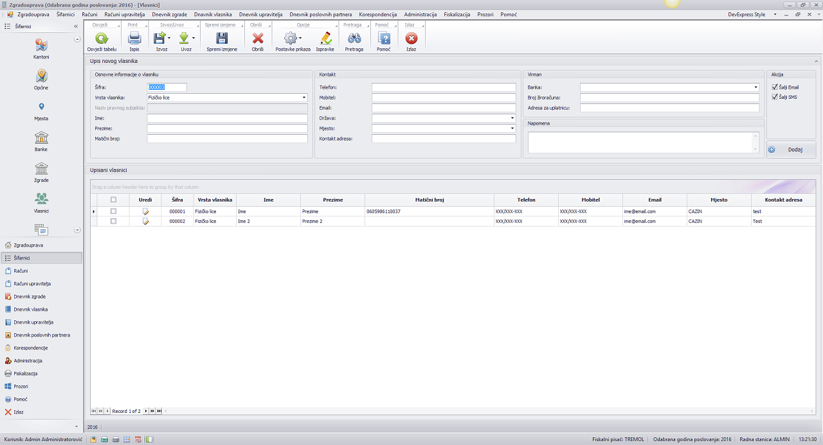
Task: Go to next record in grid navigator
Action: pyautogui.click(x=146, y=411)
